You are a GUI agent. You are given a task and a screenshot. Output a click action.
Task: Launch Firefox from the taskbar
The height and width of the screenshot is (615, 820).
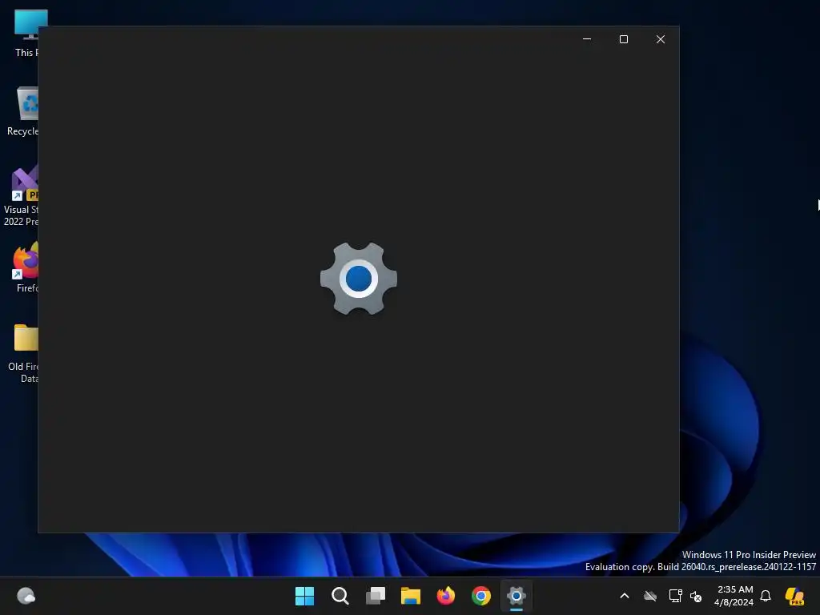pos(446,596)
